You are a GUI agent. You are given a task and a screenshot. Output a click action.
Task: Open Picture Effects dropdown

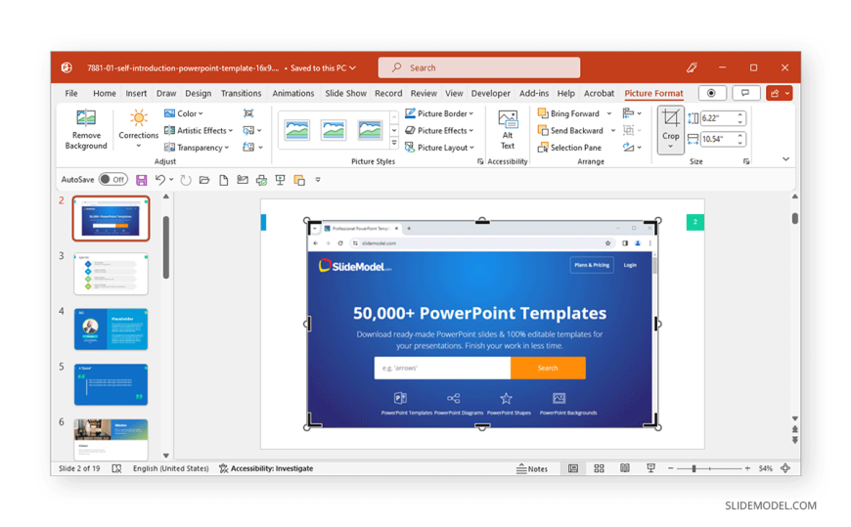pos(439,131)
